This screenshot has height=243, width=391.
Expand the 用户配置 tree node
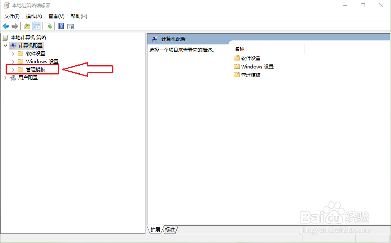click(x=6, y=78)
